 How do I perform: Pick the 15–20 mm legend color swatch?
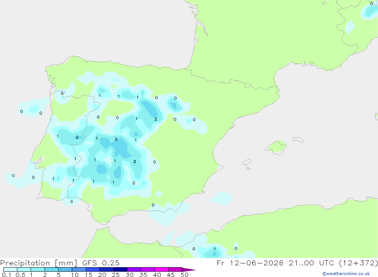click(x=93, y=269)
